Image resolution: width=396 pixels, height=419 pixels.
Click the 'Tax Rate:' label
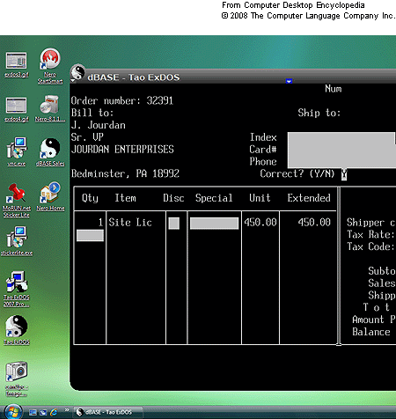pyautogui.click(x=370, y=234)
